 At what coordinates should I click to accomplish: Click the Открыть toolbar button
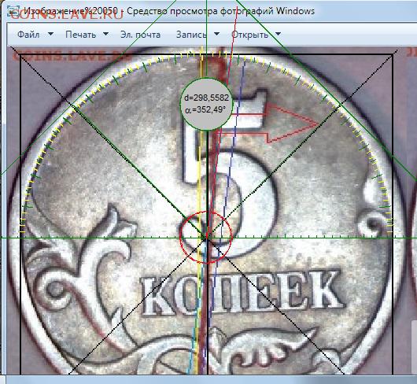tap(249, 35)
